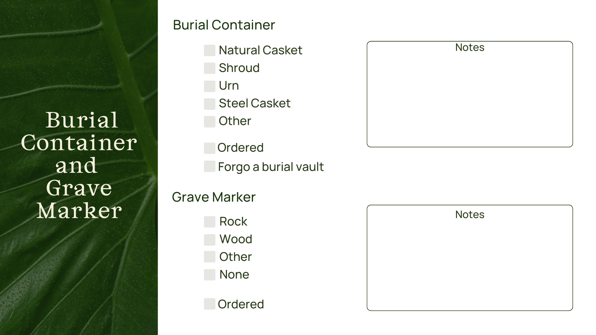596x335 pixels.
Task: Mark the Steel Casket checkbox
Action: click(210, 104)
